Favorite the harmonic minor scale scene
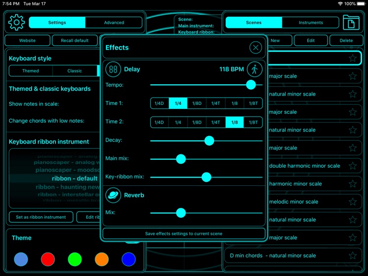Viewport: 368px width, 276px height. click(352, 184)
